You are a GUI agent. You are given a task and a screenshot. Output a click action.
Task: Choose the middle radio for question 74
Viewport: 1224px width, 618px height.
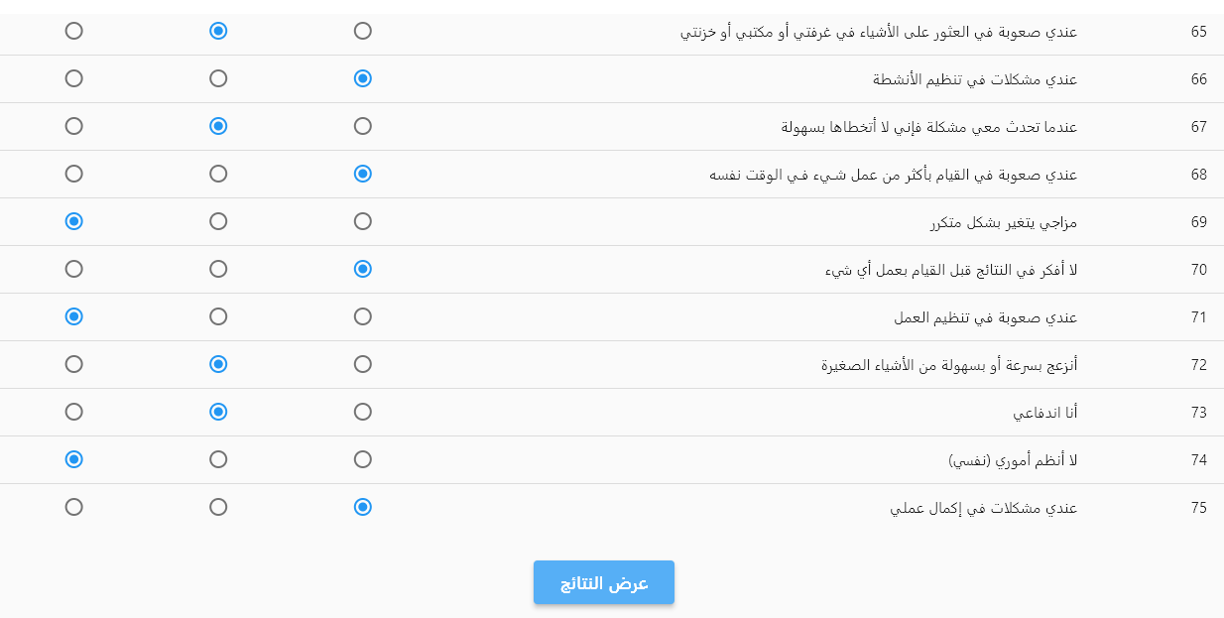(218, 459)
